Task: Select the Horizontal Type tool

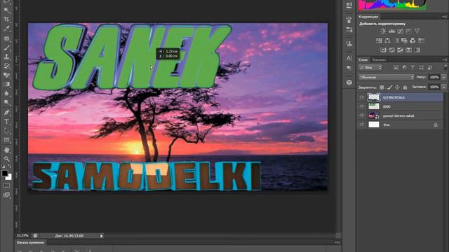Action: [x=7, y=122]
